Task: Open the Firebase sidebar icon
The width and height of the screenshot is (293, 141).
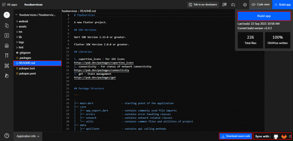Action: click(x=7, y=76)
